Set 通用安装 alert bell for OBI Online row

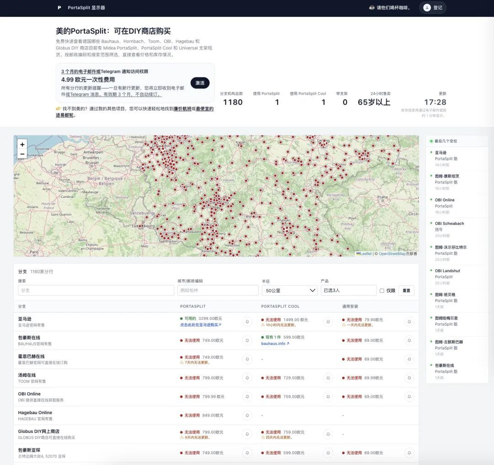click(409, 397)
